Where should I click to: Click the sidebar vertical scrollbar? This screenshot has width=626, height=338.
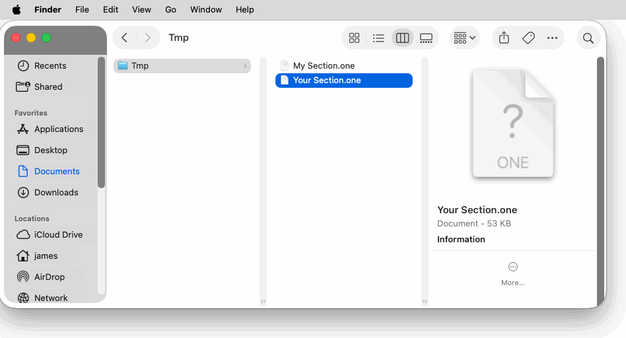click(101, 122)
